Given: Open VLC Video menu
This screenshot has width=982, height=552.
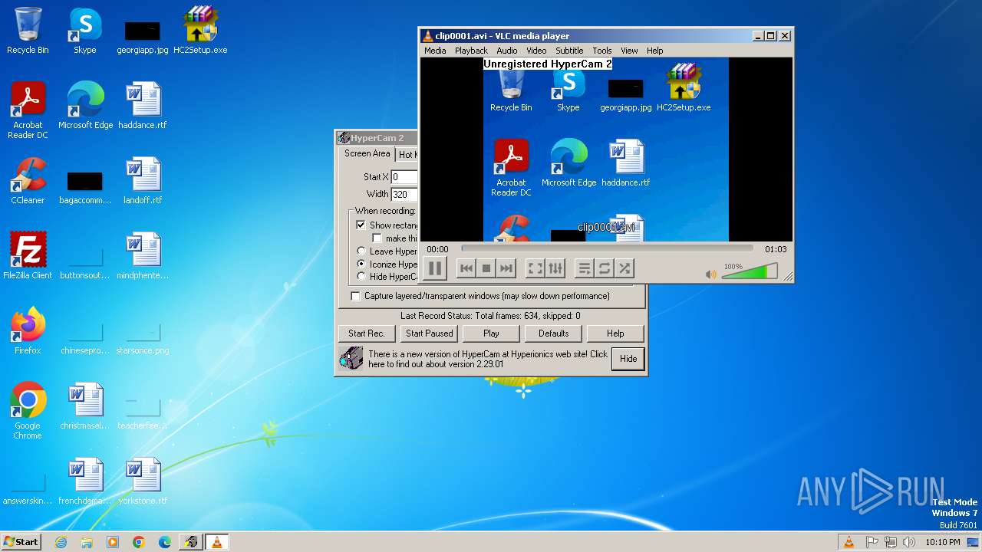Looking at the screenshot, I should (536, 51).
